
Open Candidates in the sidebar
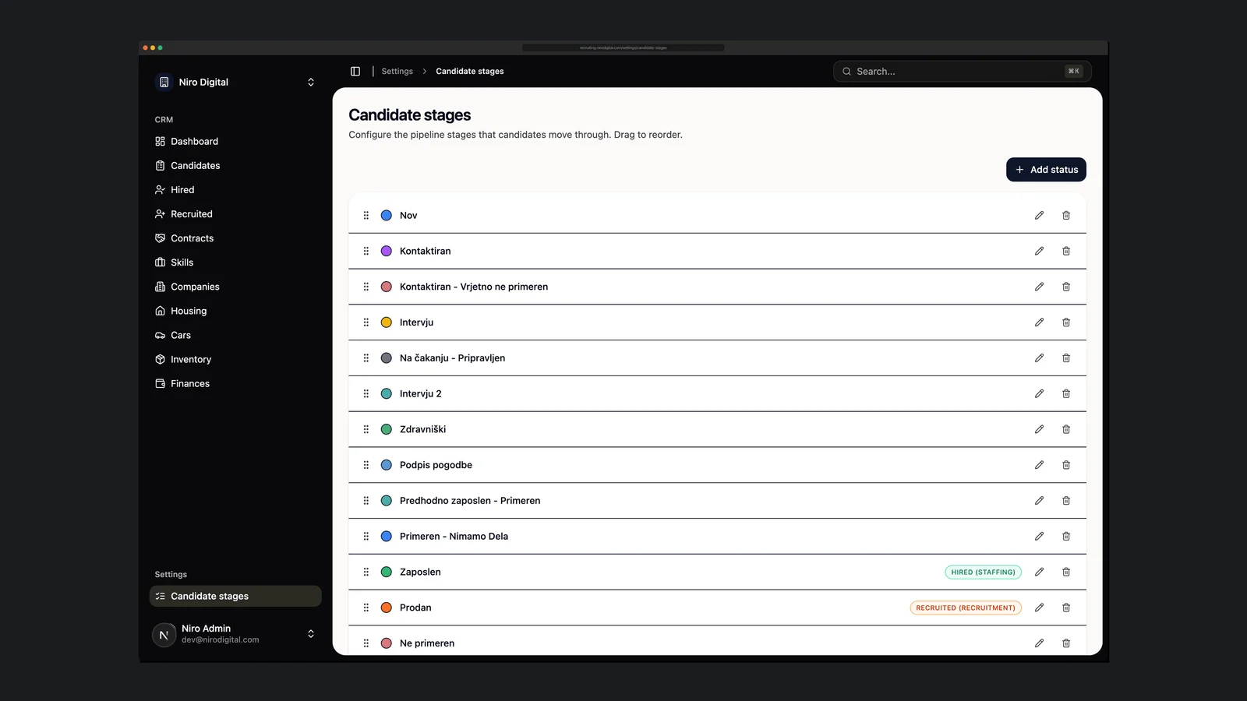235,165
